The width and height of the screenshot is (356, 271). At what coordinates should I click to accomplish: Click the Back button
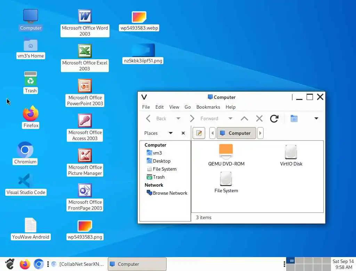tap(157, 118)
